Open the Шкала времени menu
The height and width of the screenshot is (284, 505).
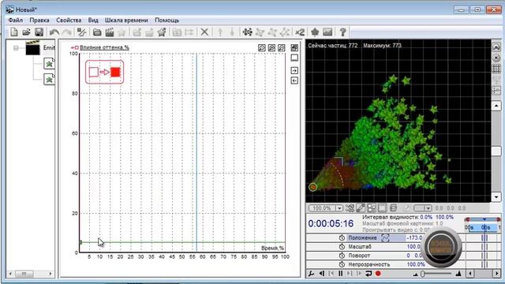click(126, 20)
